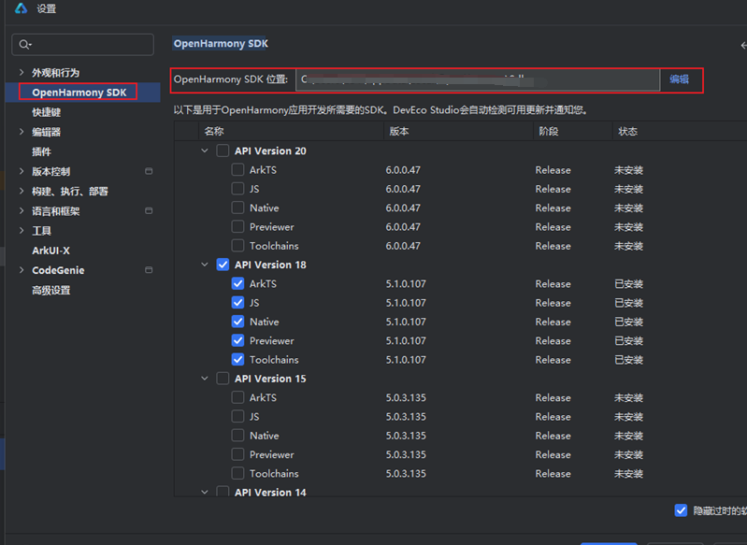
Task: Open the 高级设置 page
Action: pos(50,291)
